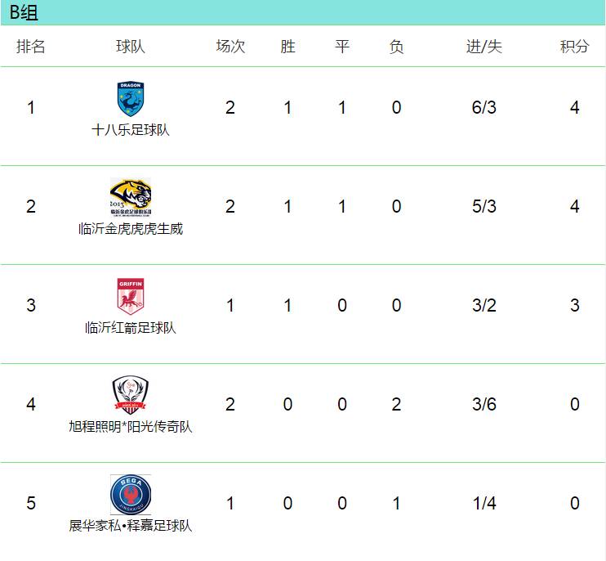Click the 进/失 column header
The height and width of the screenshot is (561, 606).
(x=484, y=47)
